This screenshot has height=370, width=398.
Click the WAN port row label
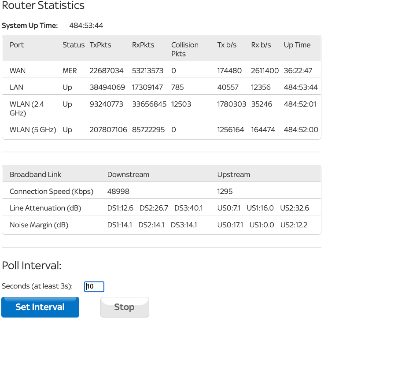pos(18,70)
